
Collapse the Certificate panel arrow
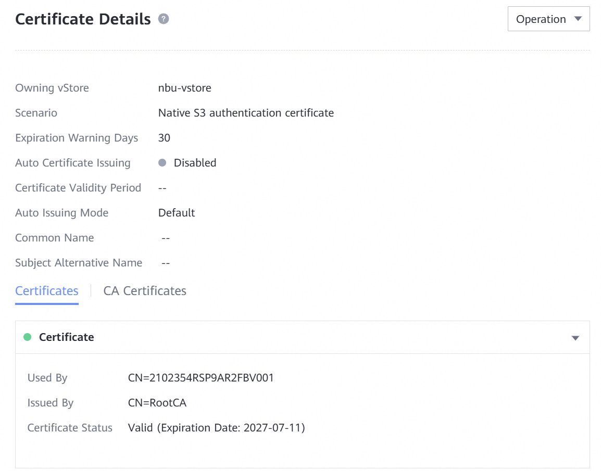(575, 338)
